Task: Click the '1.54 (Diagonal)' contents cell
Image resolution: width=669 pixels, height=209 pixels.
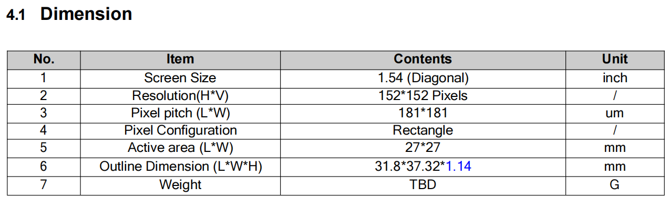Action: pos(423,78)
